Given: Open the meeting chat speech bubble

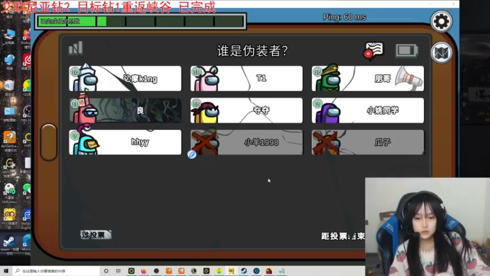Looking at the screenshot, I should coord(374,50).
